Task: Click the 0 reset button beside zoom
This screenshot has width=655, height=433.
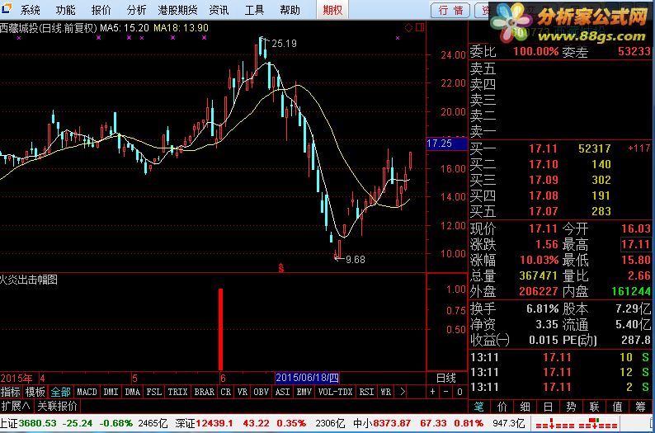Action: point(459,392)
